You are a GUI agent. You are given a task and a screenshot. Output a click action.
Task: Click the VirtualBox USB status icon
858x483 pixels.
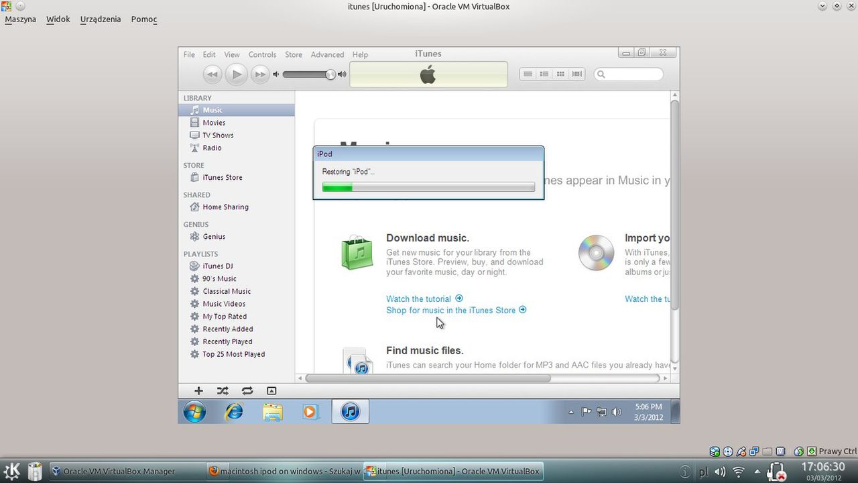741,451
